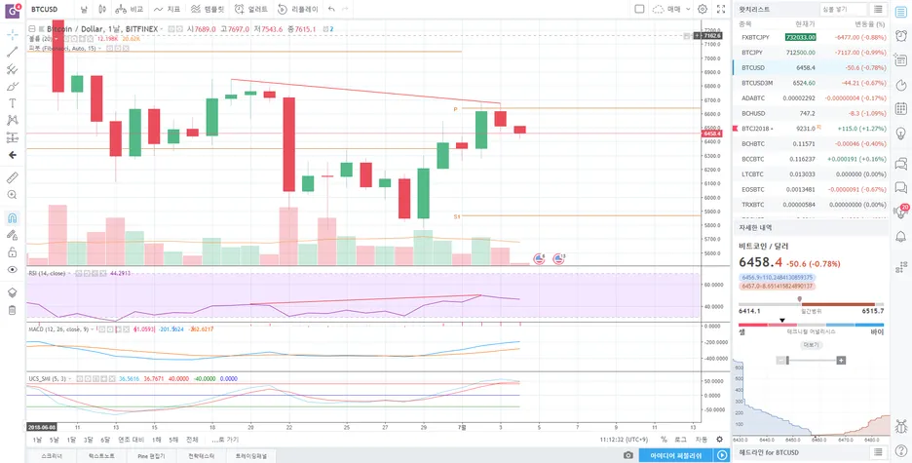Screen dimensions: 912x463
Task: Click the 더보기 button under technical analysis
Action: point(811,345)
